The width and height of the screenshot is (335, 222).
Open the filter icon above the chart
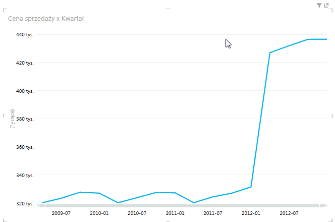[x=319, y=5]
